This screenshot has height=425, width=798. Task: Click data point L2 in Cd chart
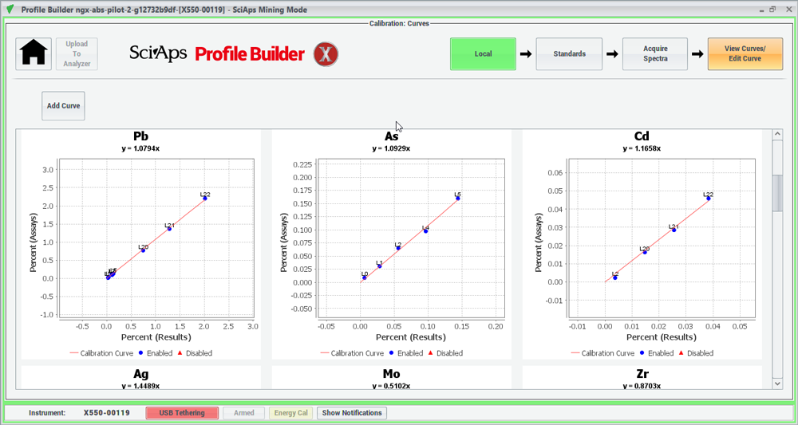[x=615, y=277]
